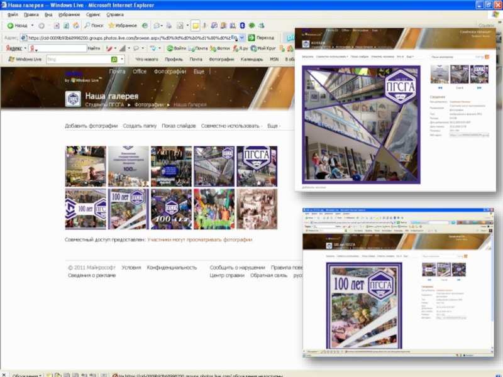The image size is (503, 377).
Task: Expand the Bing search box dropdown
Action: pyautogui.click(x=122, y=59)
